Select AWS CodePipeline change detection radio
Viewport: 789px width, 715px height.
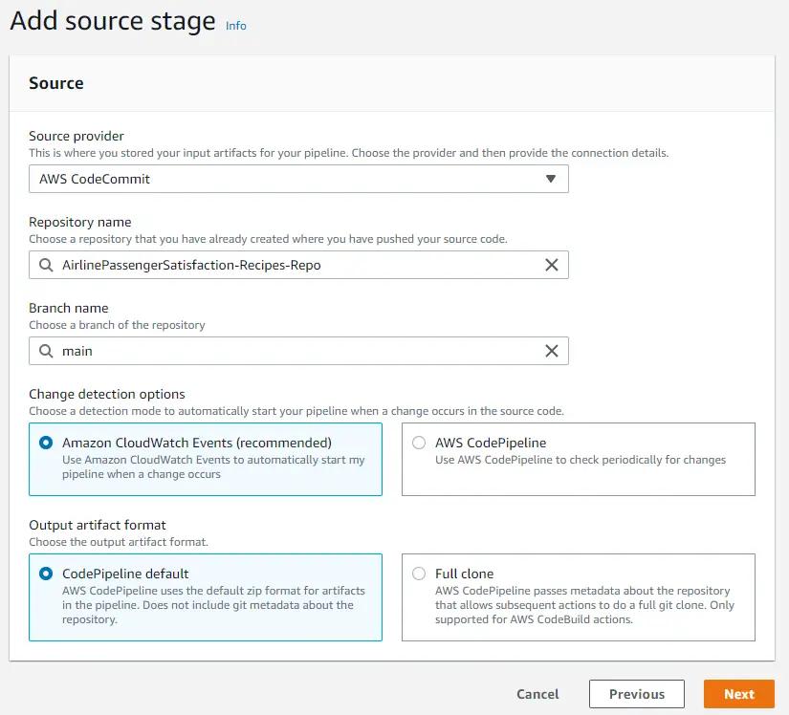(x=419, y=443)
